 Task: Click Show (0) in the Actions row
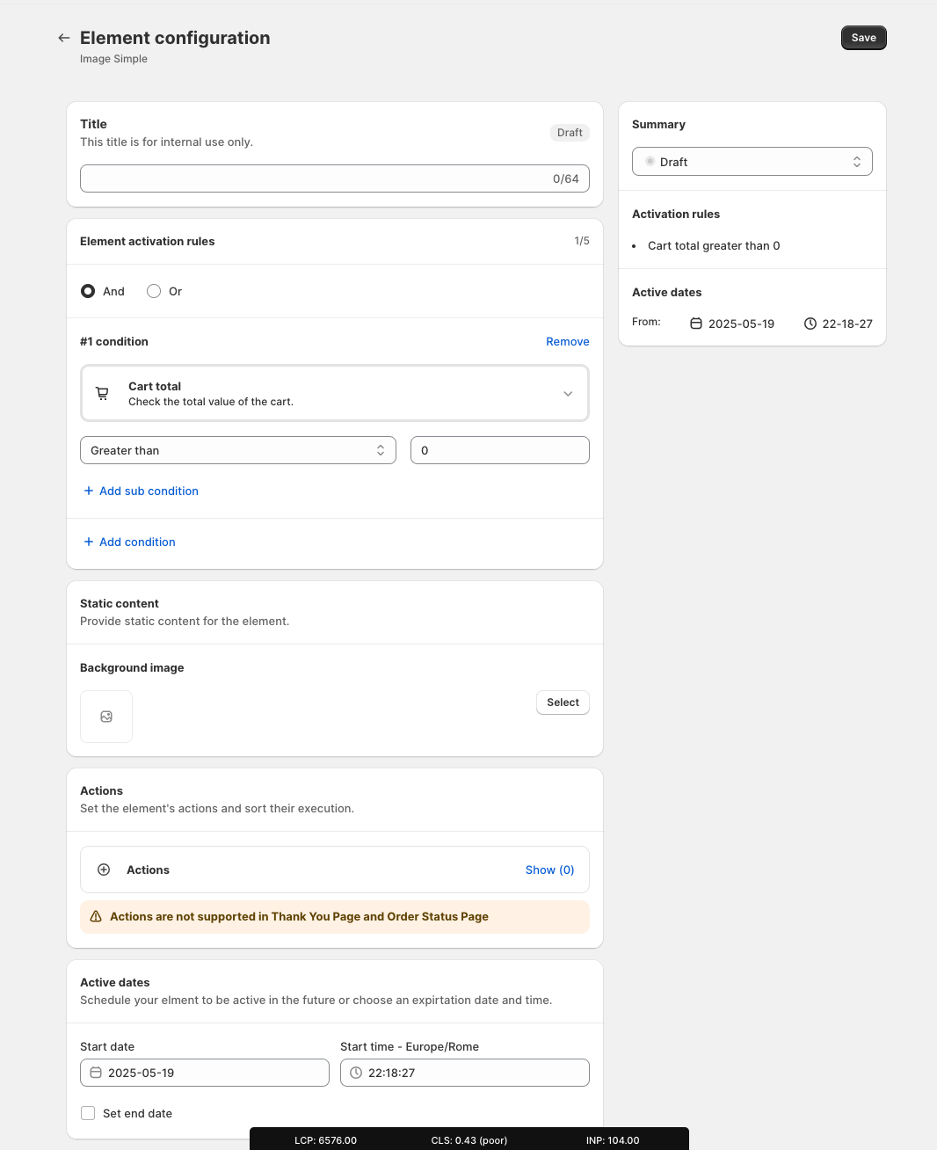(x=549, y=870)
